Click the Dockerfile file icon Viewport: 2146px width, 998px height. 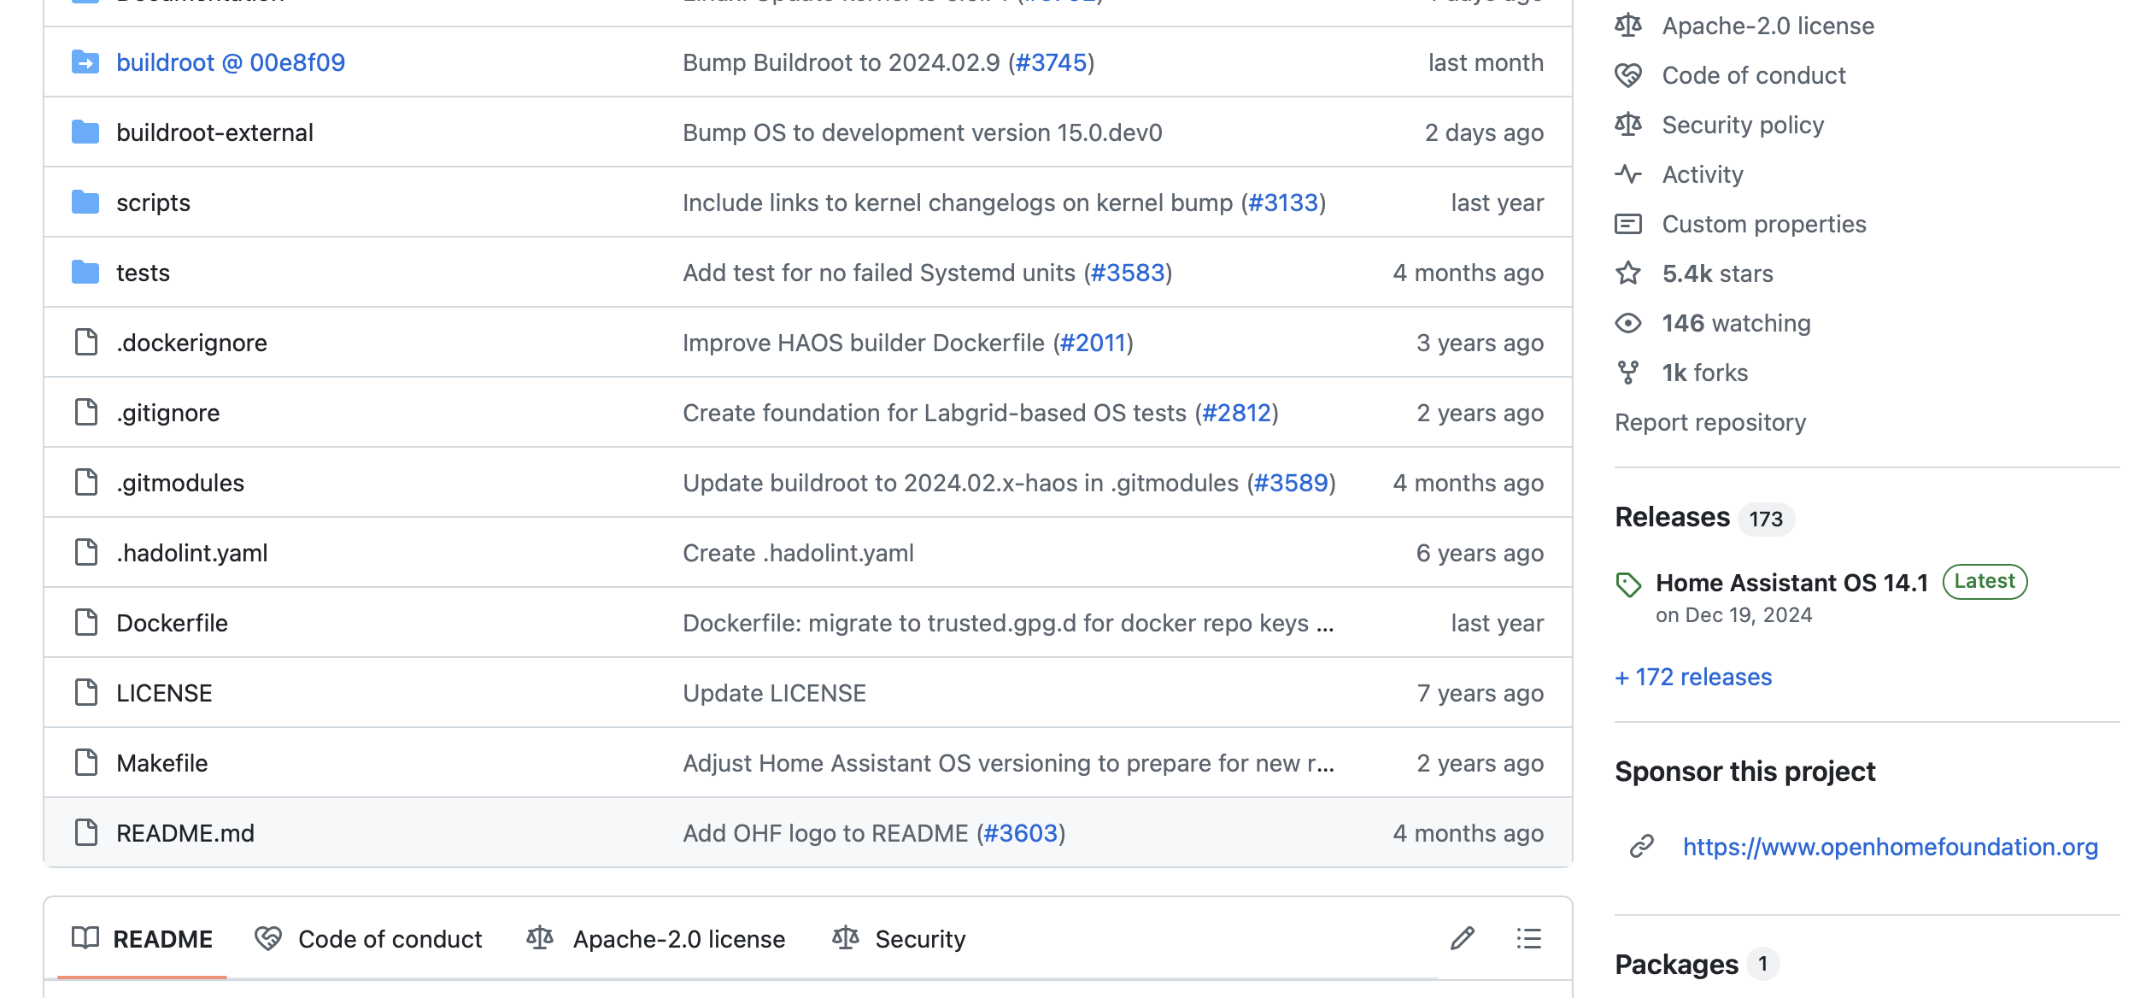click(x=85, y=623)
